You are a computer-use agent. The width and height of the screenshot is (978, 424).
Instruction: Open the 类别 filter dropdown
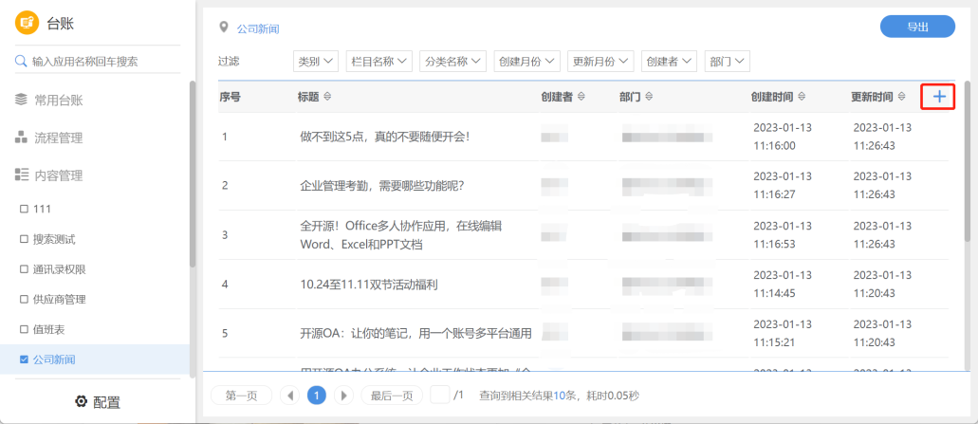(316, 61)
